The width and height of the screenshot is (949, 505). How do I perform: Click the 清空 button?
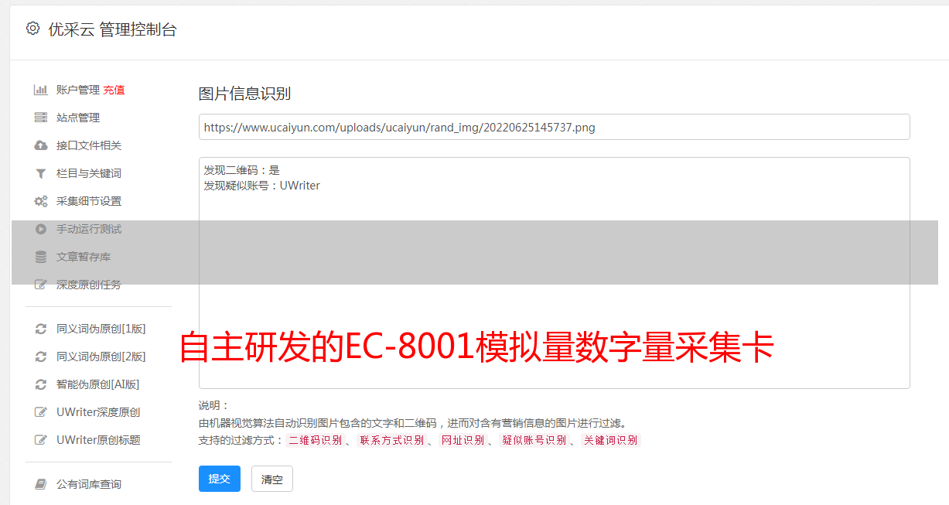[x=272, y=479]
